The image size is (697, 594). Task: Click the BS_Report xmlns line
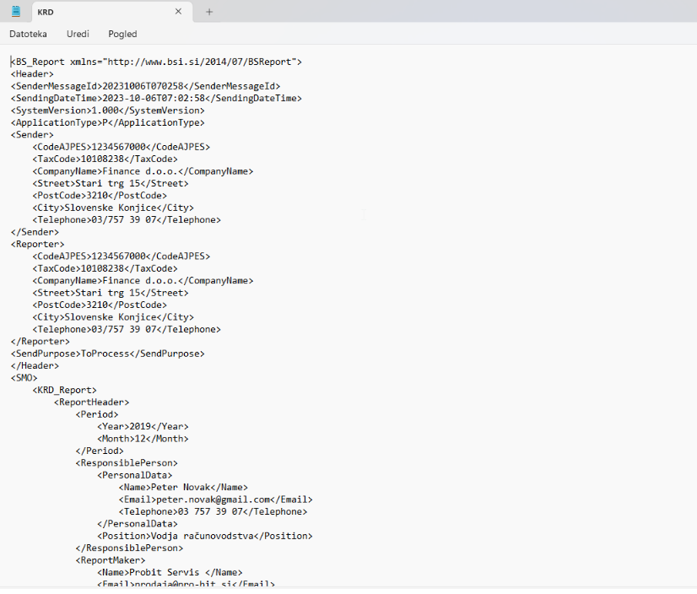[156, 62]
